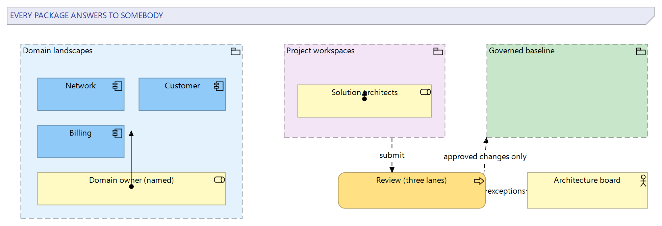Click the 'Review (three lanes)' label text

(x=411, y=180)
